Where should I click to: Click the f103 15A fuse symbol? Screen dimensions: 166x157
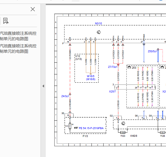click(123, 132)
